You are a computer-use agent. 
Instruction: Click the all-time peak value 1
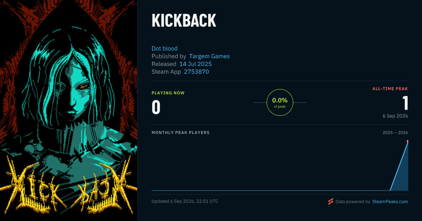tap(405, 103)
